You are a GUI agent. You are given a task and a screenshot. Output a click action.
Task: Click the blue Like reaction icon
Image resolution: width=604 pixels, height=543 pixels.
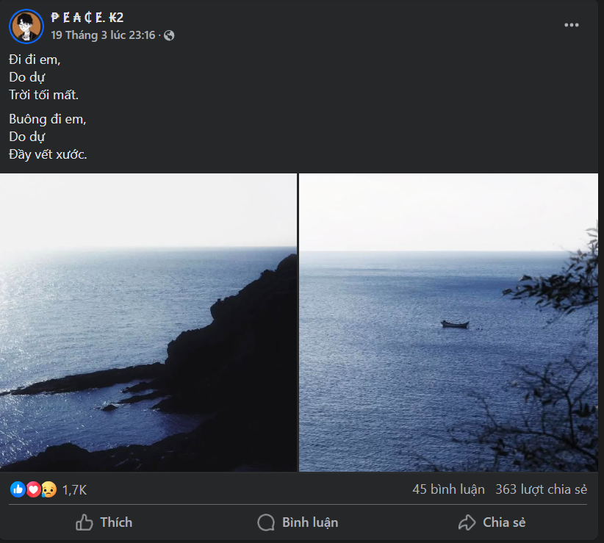click(17, 489)
